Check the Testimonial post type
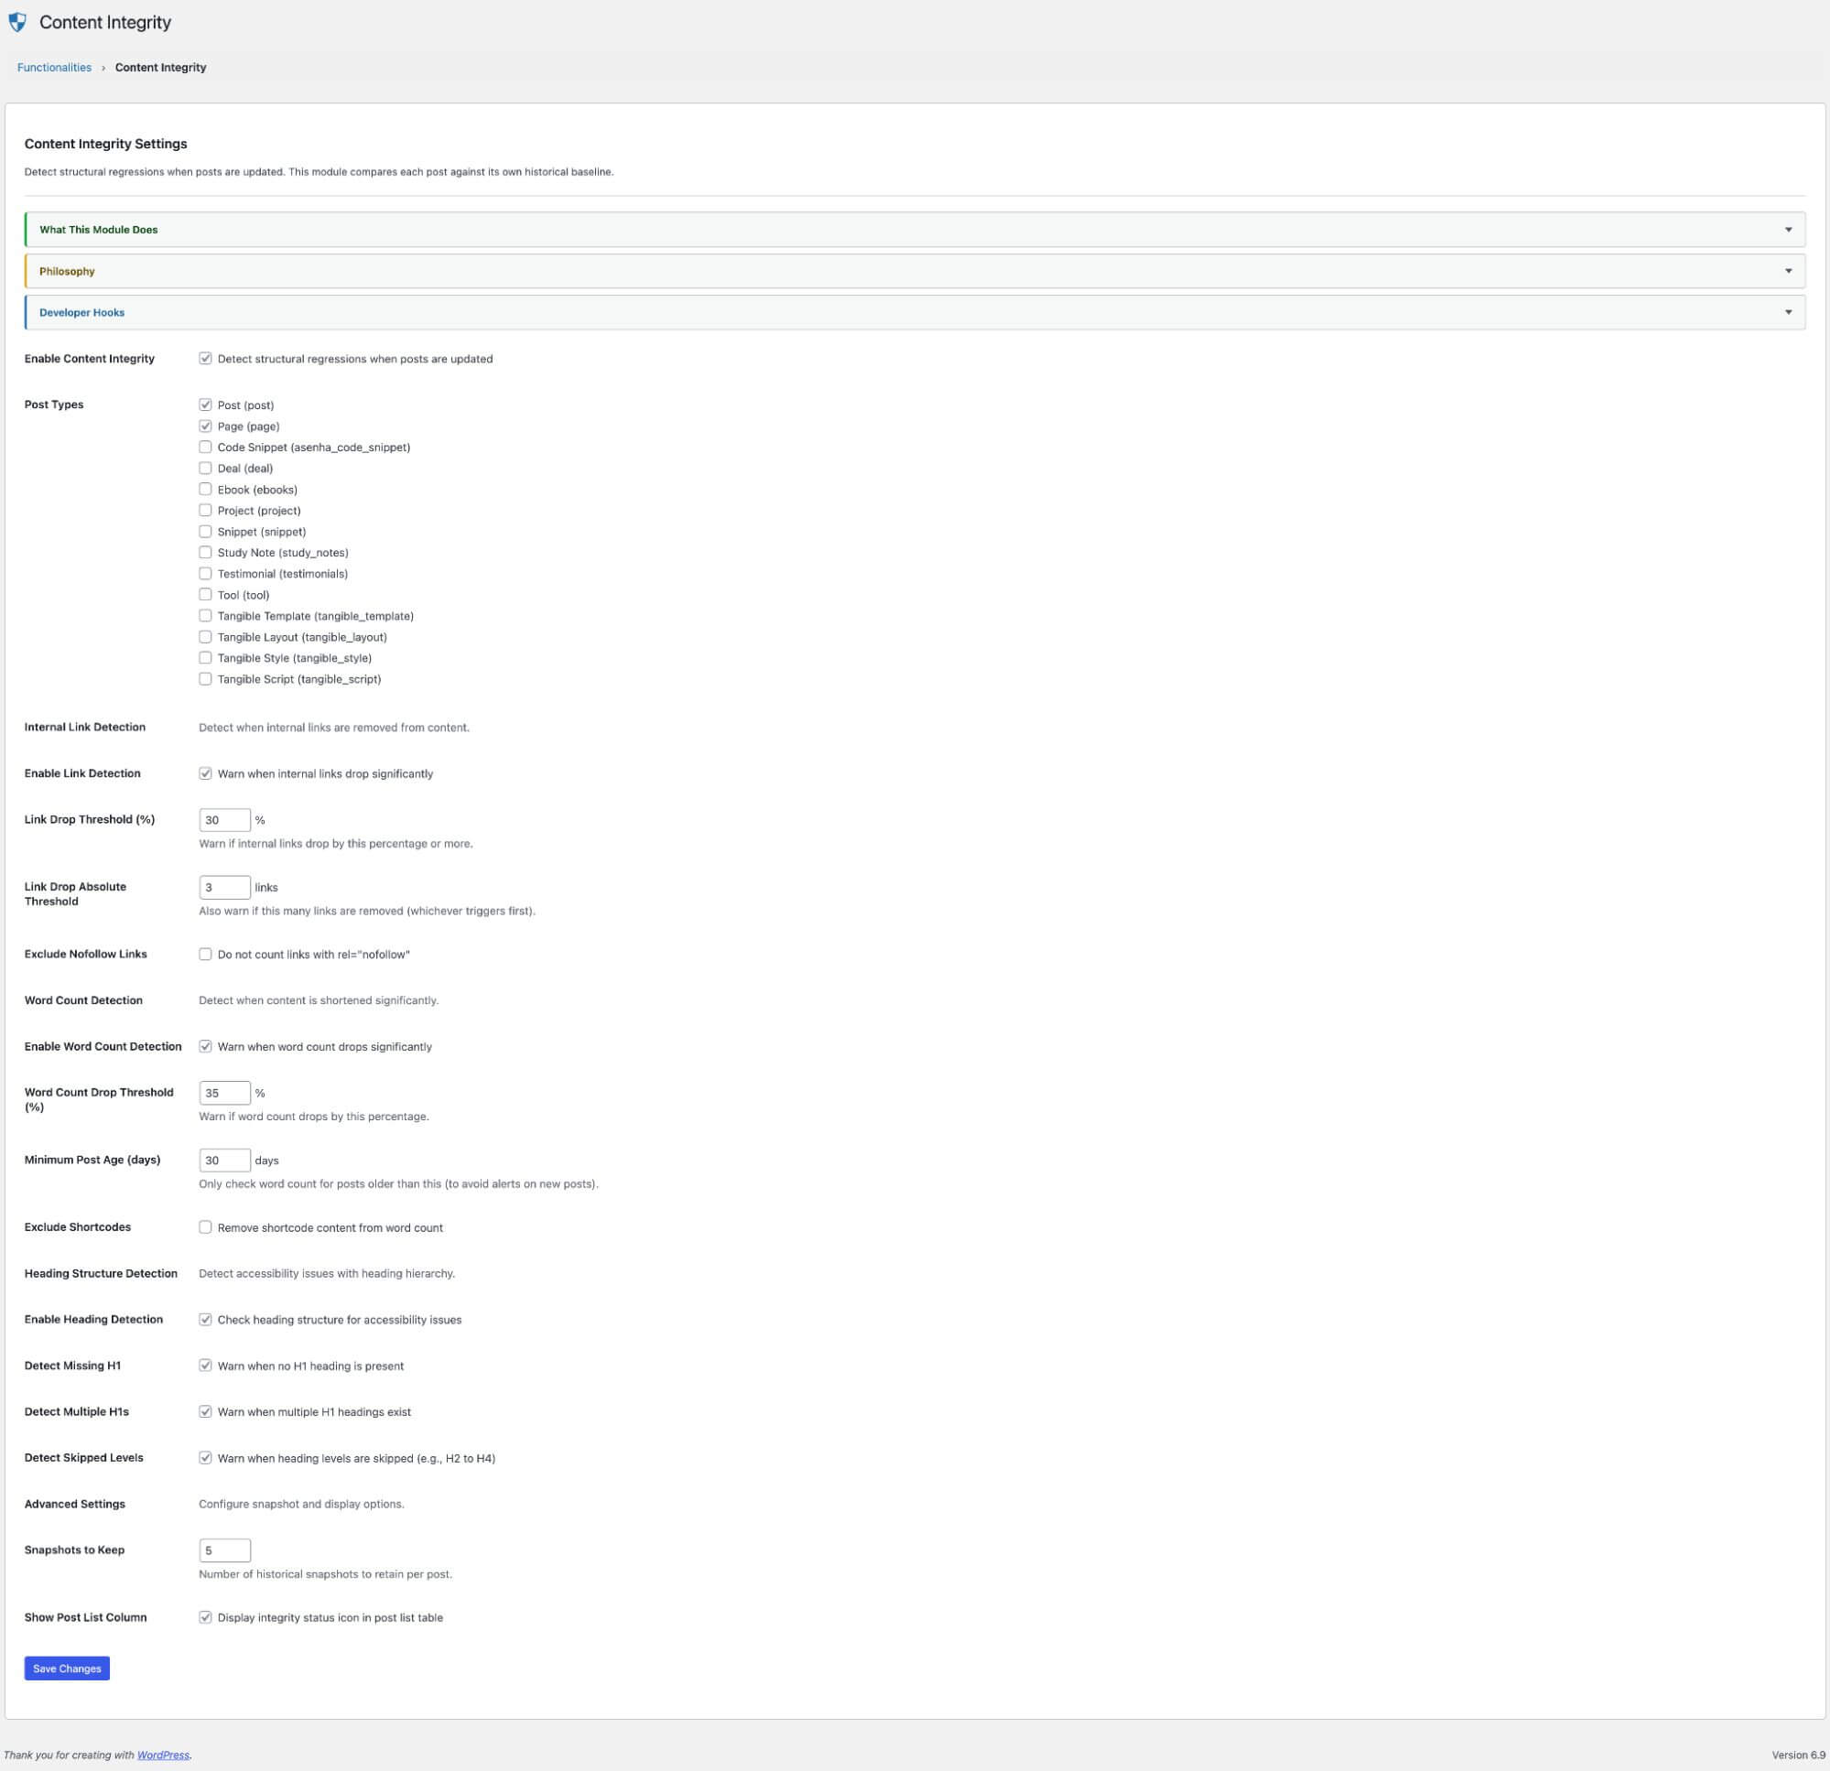Image resolution: width=1830 pixels, height=1771 pixels. click(205, 573)
